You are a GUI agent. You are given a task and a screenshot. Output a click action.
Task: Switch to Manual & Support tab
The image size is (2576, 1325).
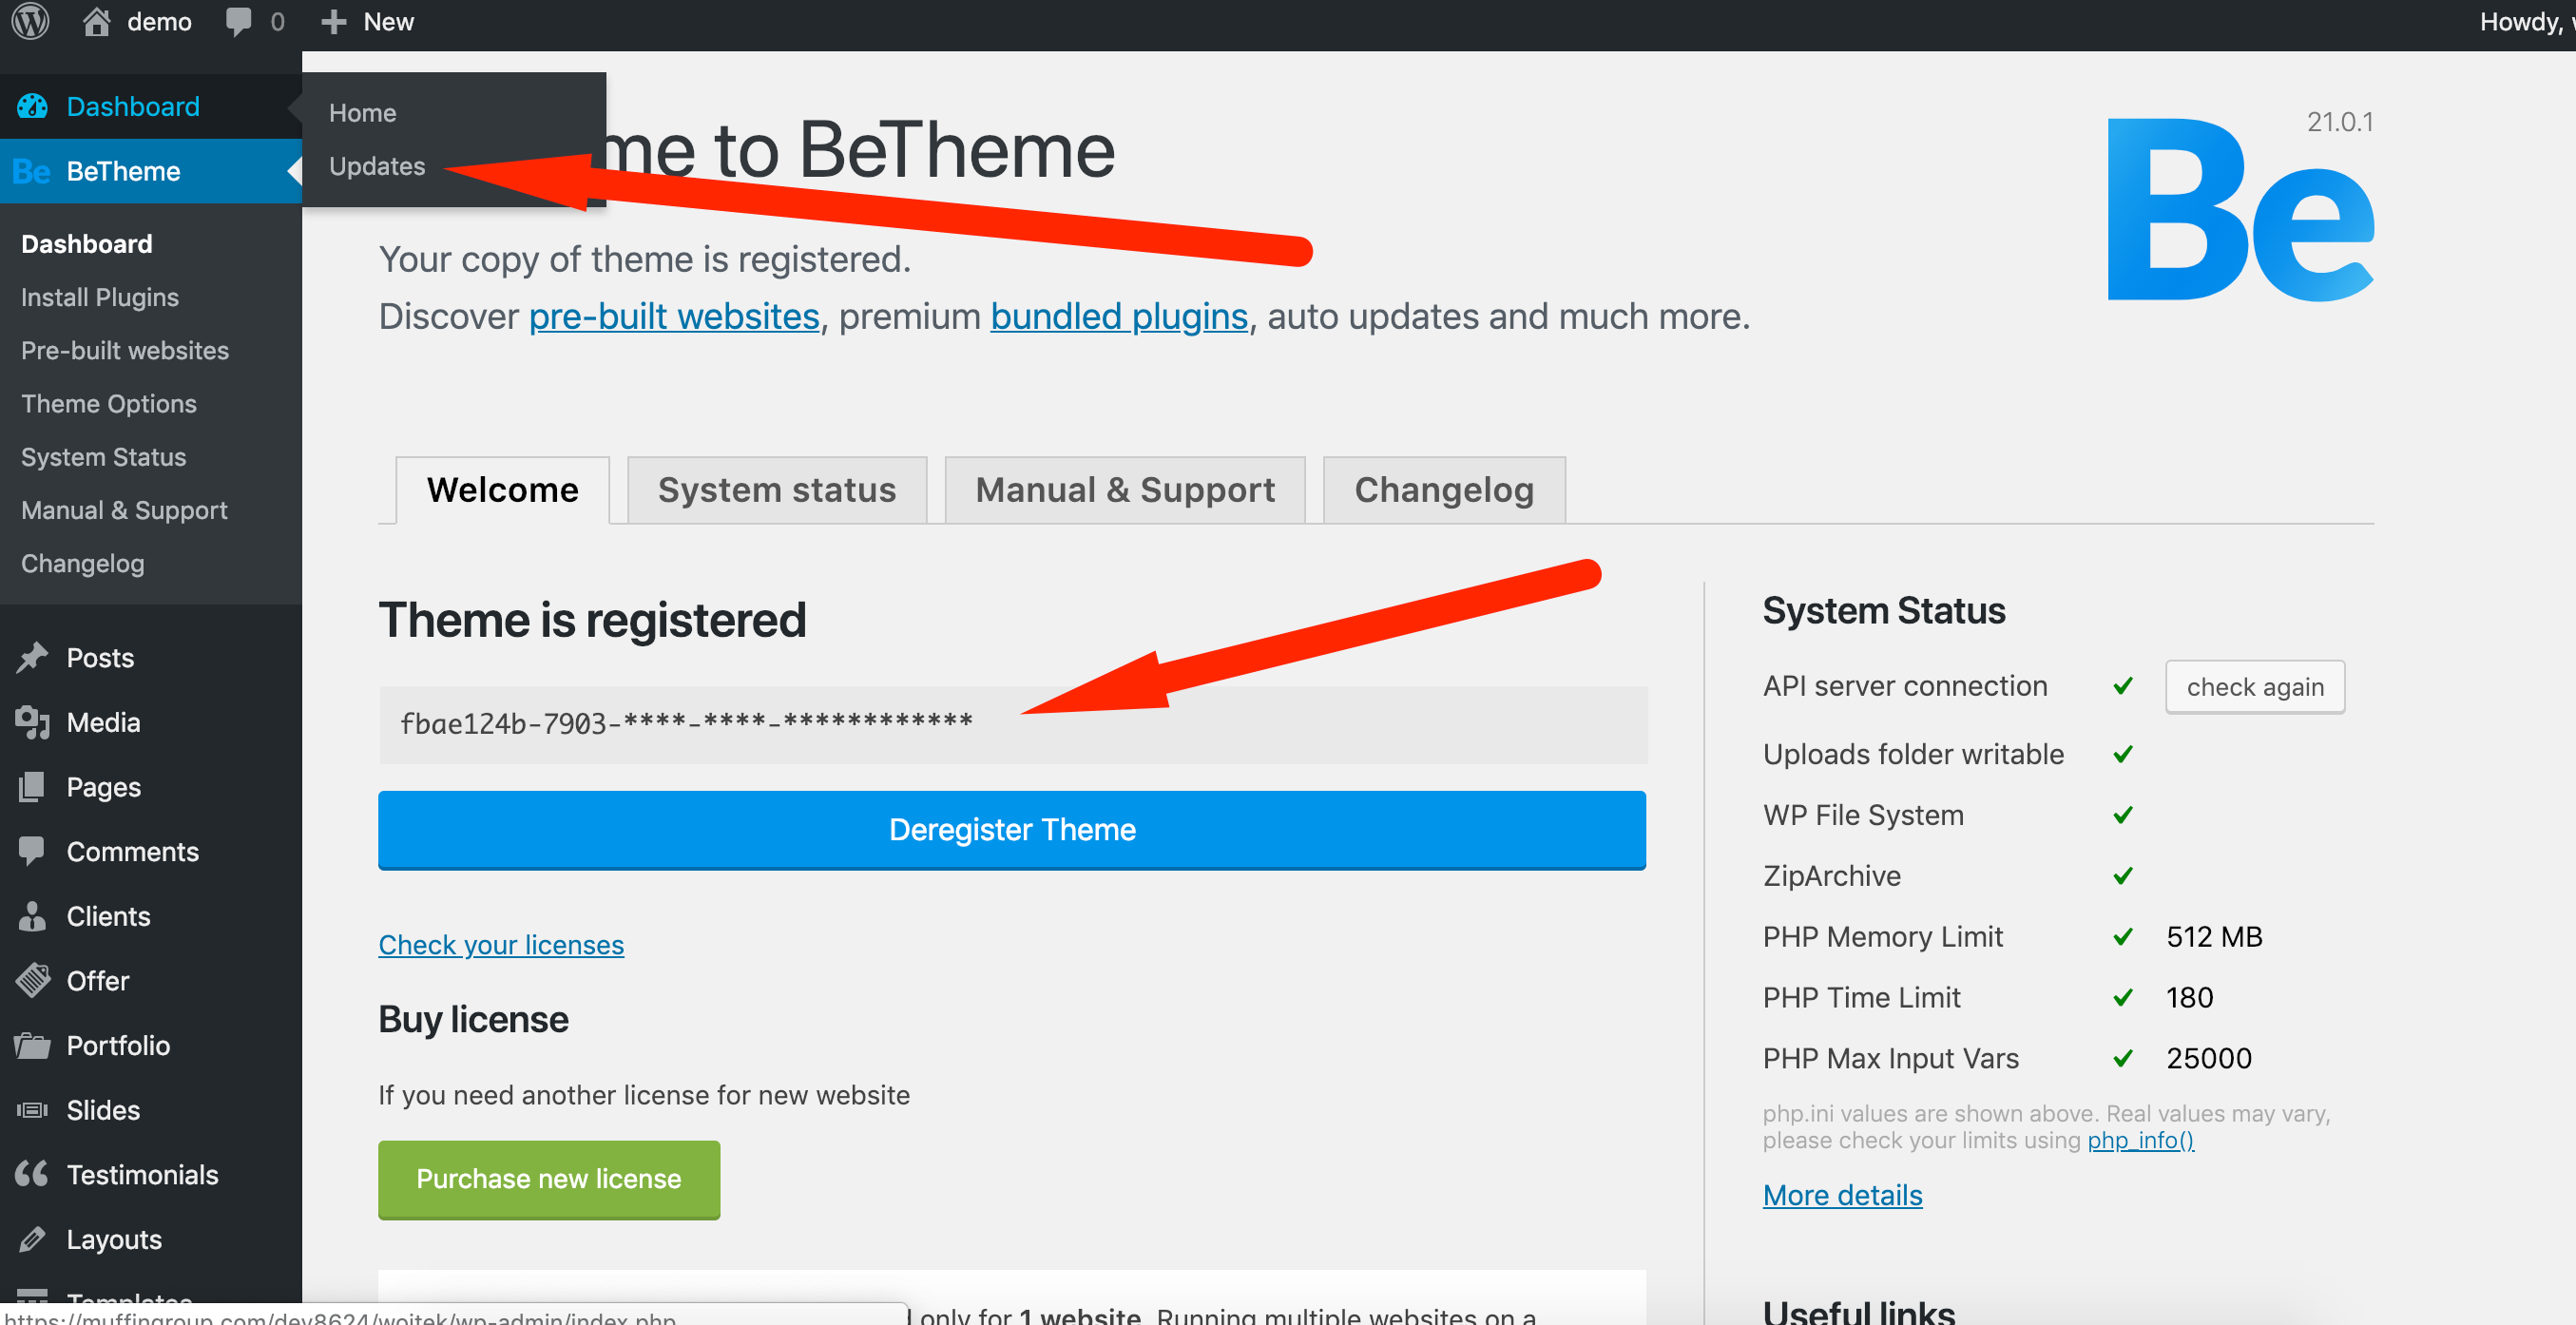(1125, 490)
